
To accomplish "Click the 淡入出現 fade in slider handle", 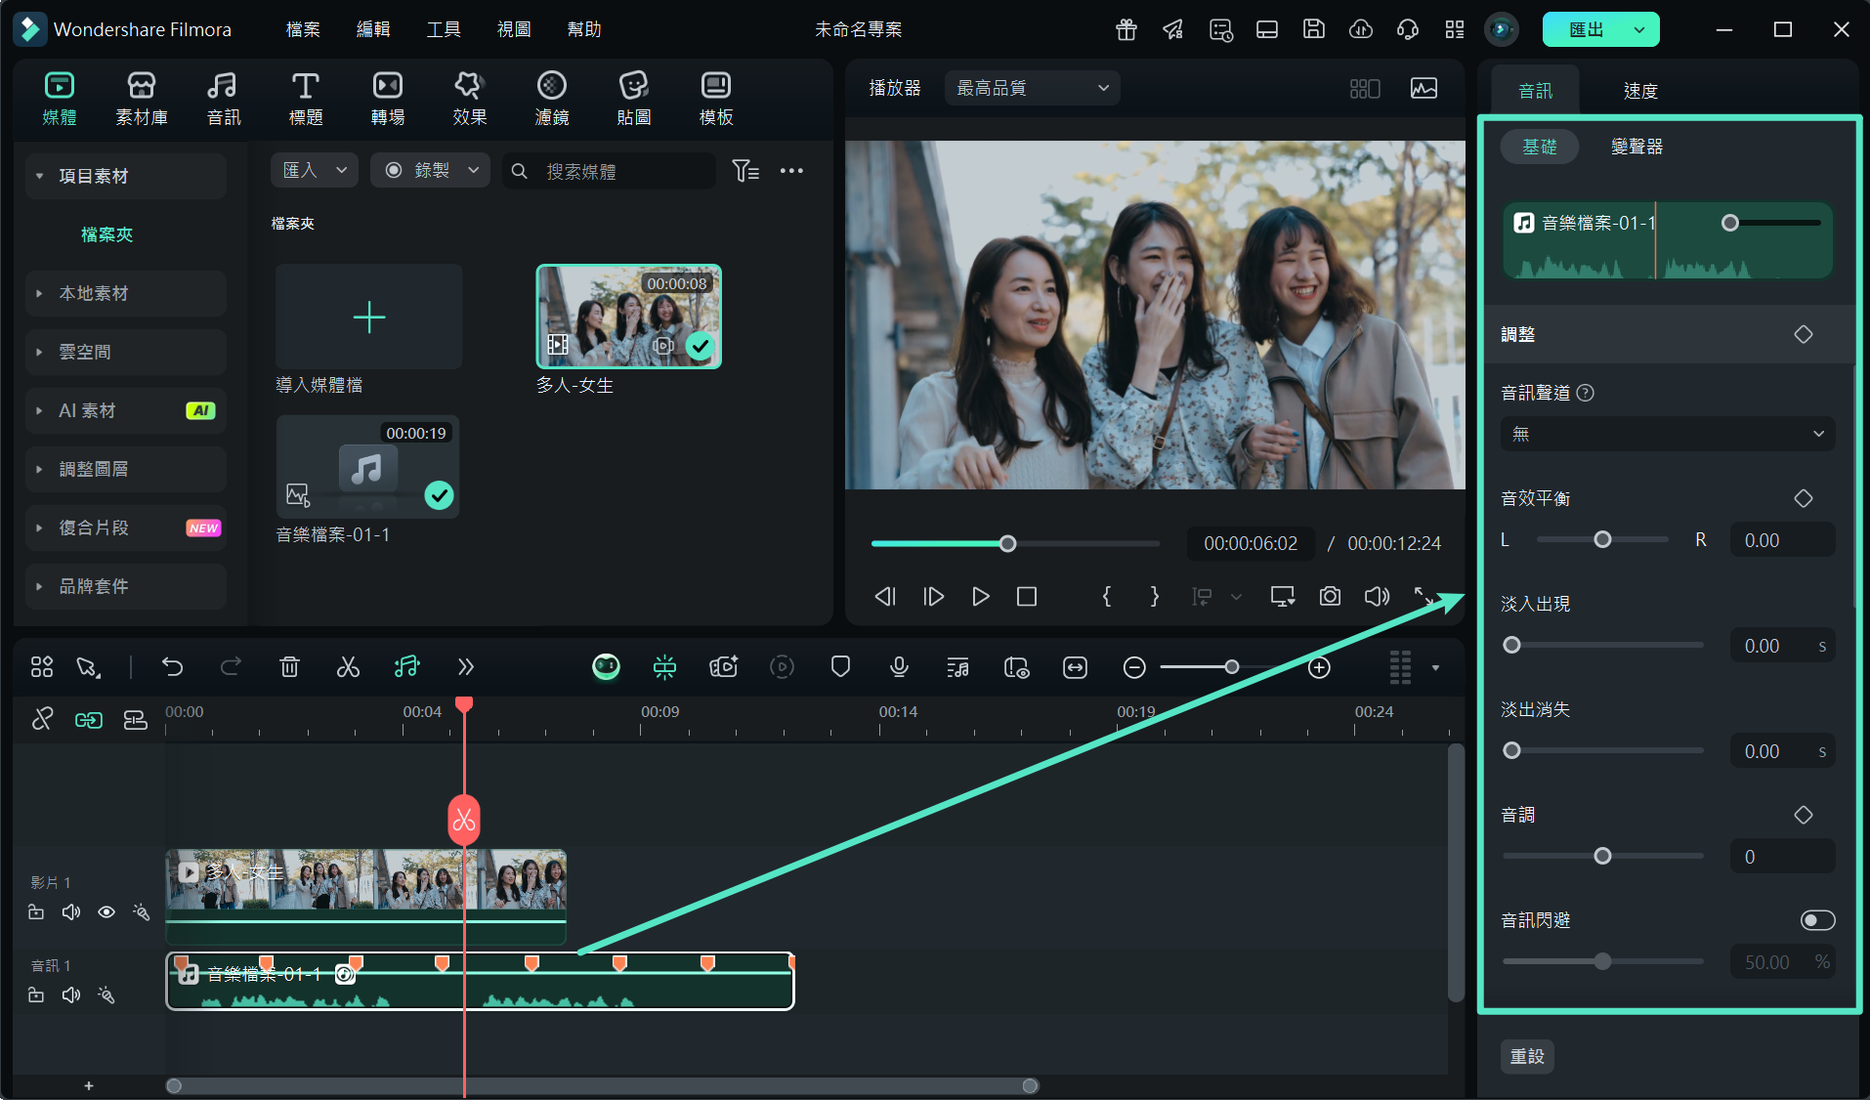I will tap(1511, 645).
